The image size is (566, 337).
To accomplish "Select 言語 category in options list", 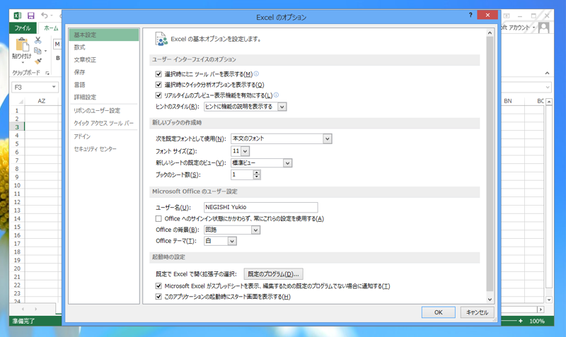I will pyautogui.click(x=103, y=85).
